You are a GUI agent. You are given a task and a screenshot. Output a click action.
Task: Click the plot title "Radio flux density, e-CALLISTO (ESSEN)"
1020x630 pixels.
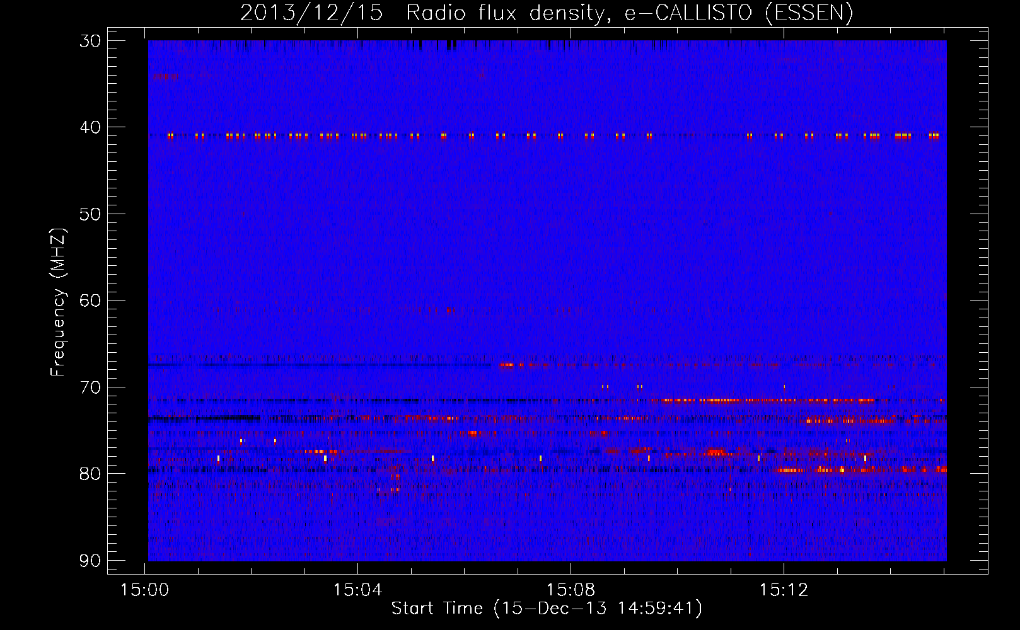[629, 13]
